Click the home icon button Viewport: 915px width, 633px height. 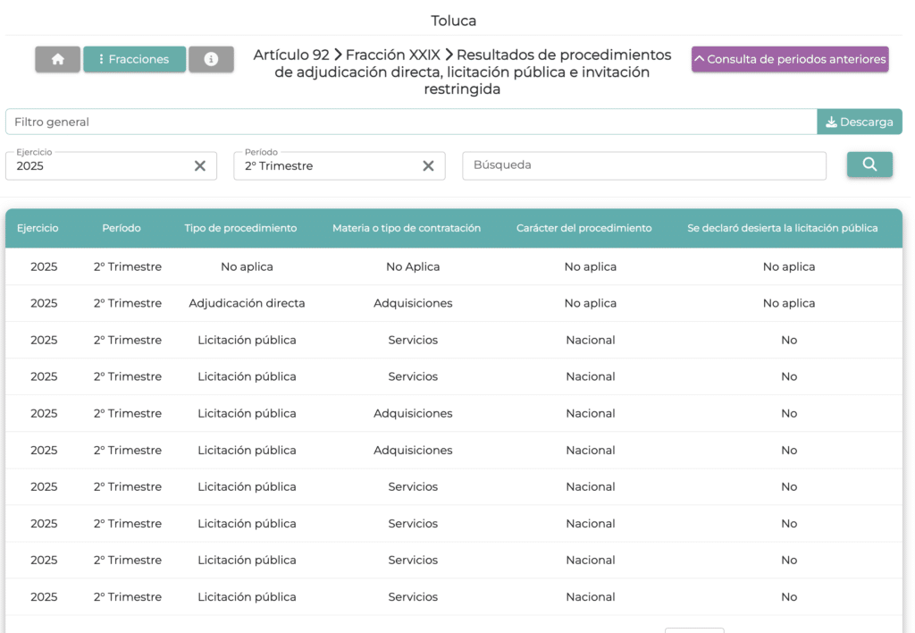coord(58,59)
